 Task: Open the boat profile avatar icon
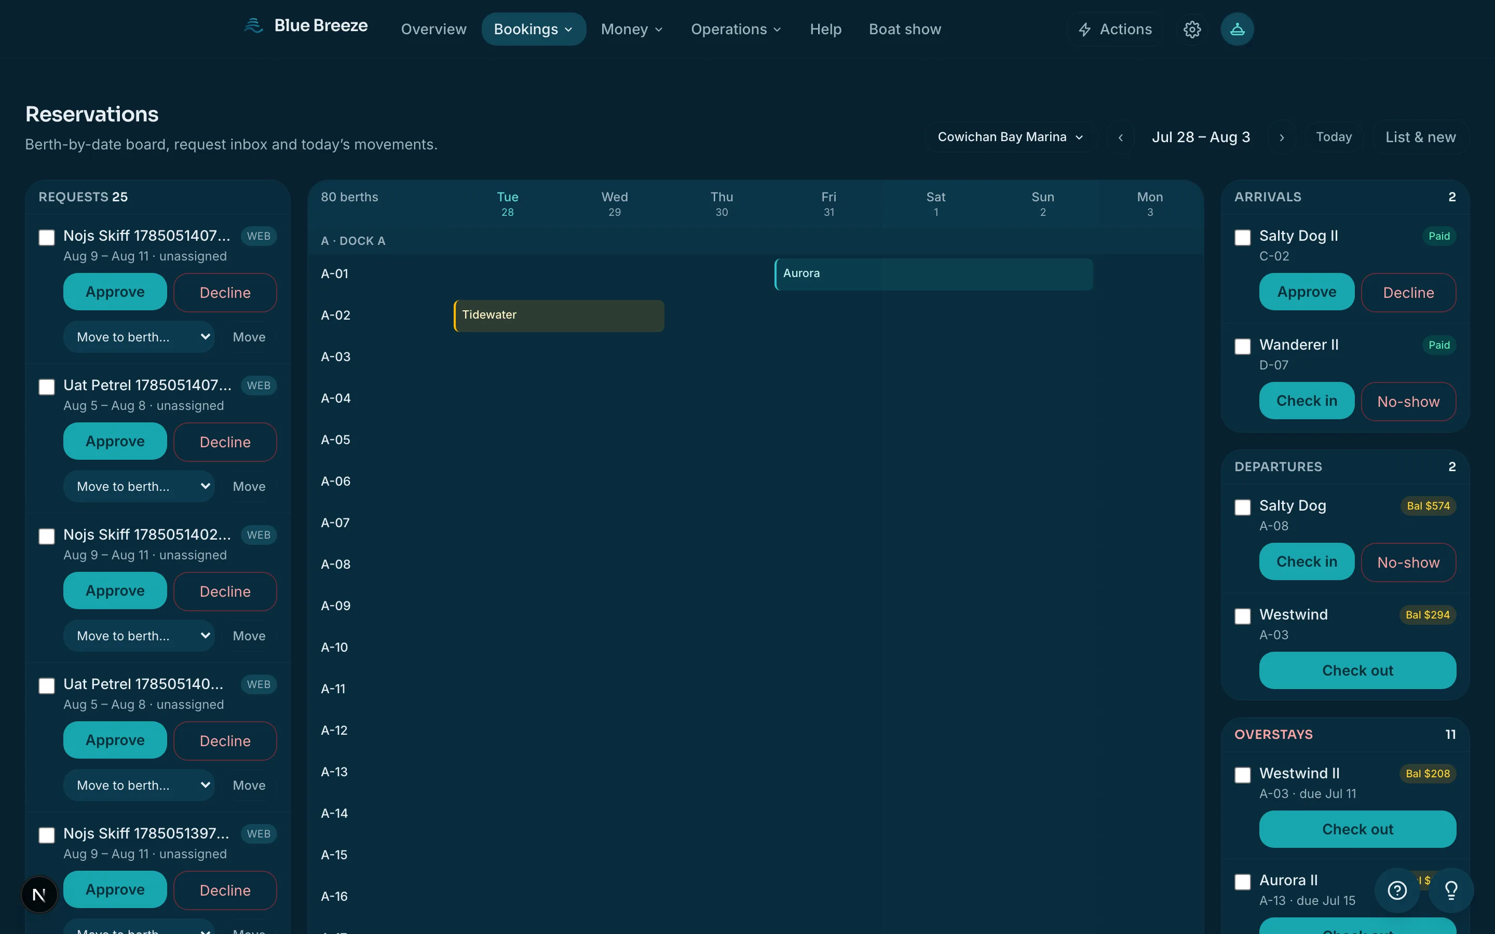(x=1237, y=29)
